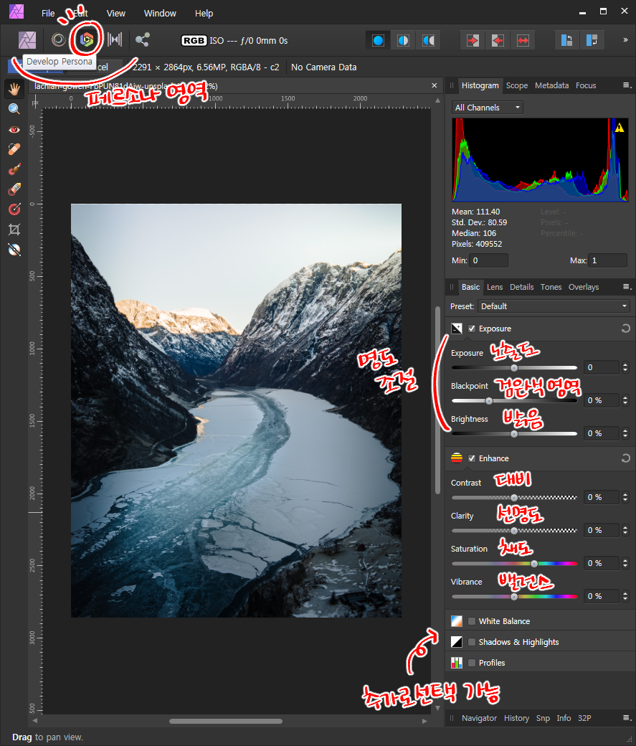636x746 pixels.
Task: Show clipped shadows half-circle button
Action: (403, 40)
